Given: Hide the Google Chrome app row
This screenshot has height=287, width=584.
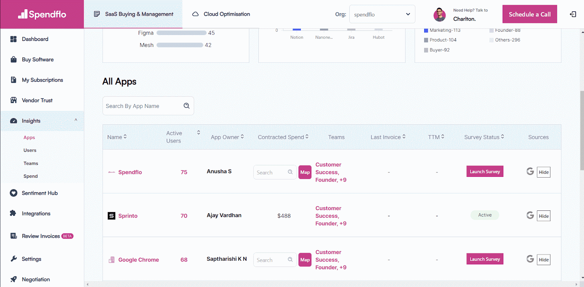Looking at the screenshot, I should [543, 260].
